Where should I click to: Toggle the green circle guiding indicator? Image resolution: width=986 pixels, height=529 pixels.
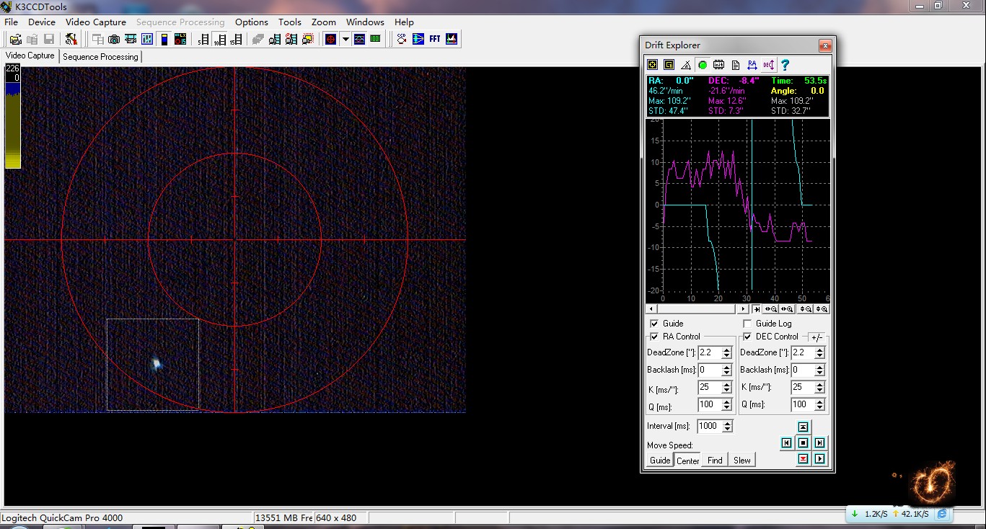(703, 65)
